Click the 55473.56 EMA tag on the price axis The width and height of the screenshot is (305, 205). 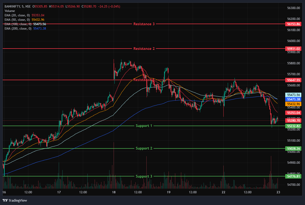point(293,95)
